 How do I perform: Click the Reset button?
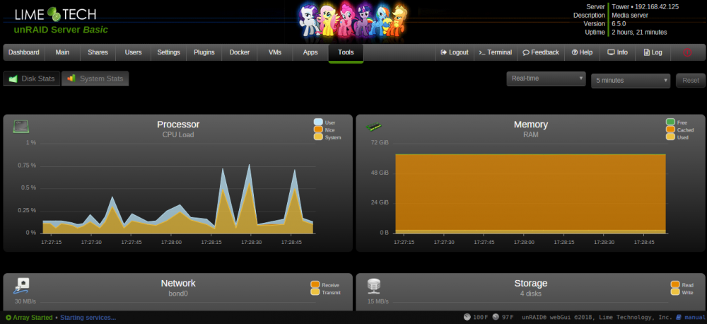coord(690,81)
